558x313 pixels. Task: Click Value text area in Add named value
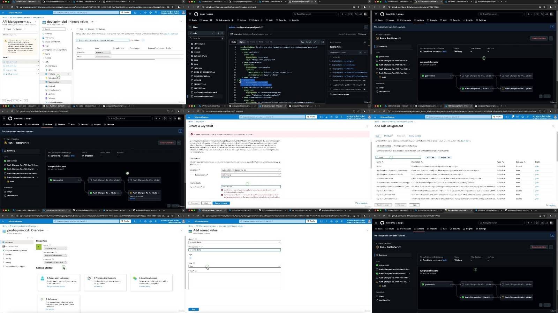234,281
